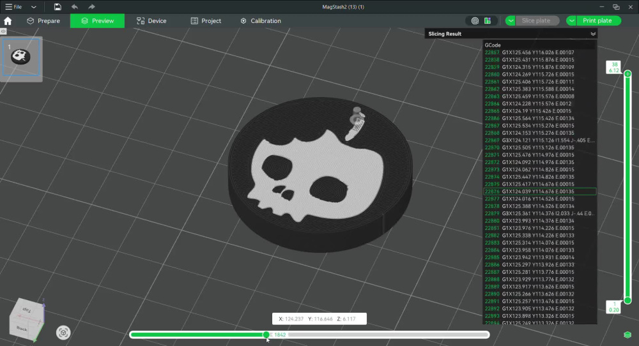Click the Print plate button

click(599, 21)
